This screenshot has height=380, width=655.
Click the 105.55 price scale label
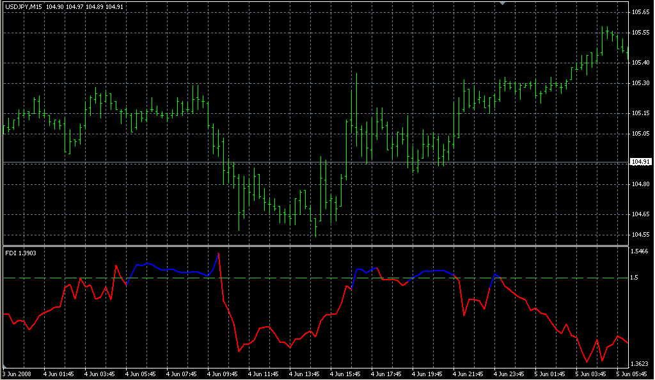640,33
